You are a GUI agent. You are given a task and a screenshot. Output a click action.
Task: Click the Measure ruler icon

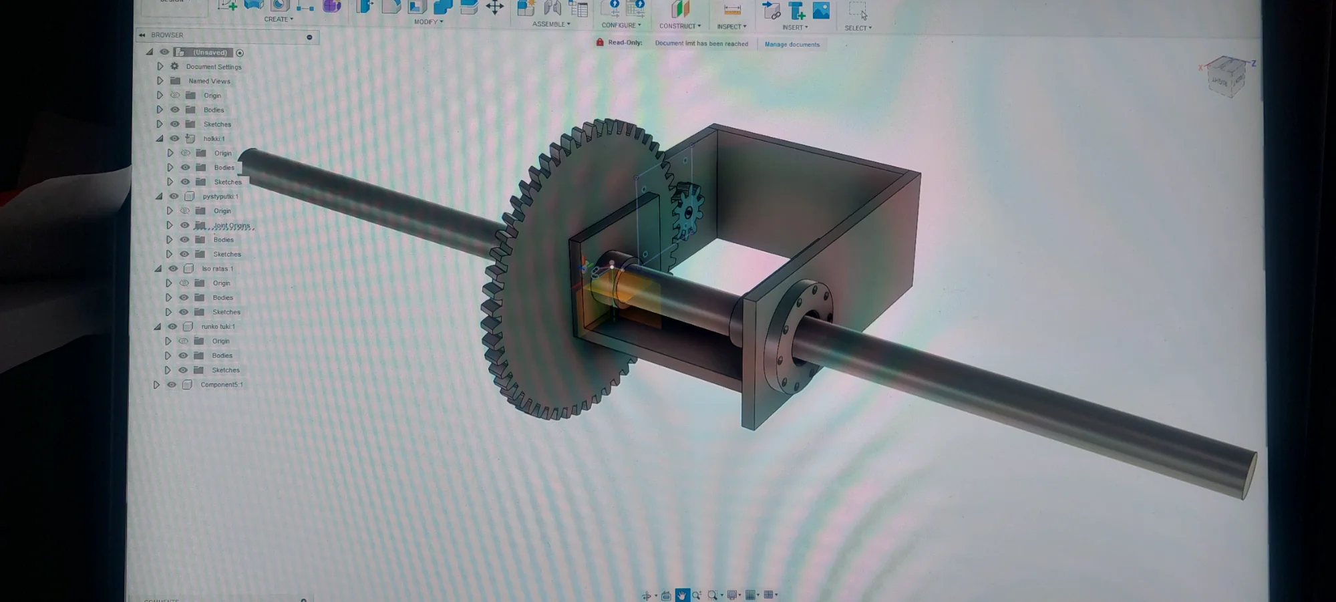click(732, 9)
